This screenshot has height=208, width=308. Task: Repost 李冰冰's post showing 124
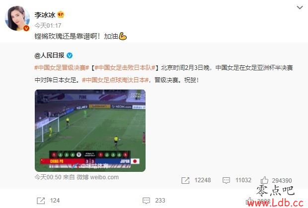tap(48, 201)
